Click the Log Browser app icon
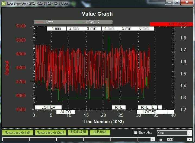 click(x=3, y=2)
